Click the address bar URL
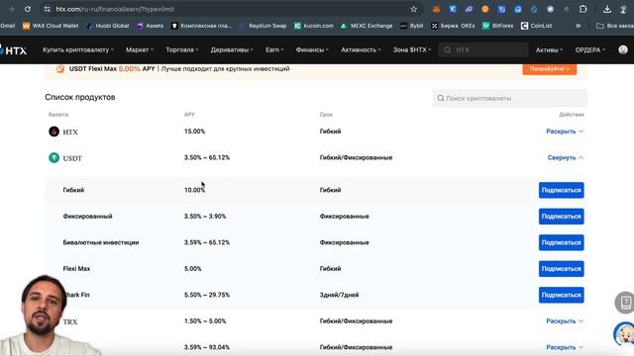This screenshot has height=356, width=634. [115, 9]
